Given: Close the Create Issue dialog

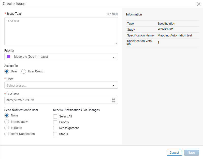Looking at the screenshot, I should [199, 4].
